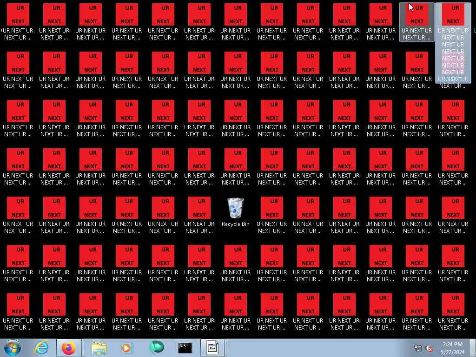Switch to Firefox in the taskbar
The image size is (476, 357).
pos(69,348)
